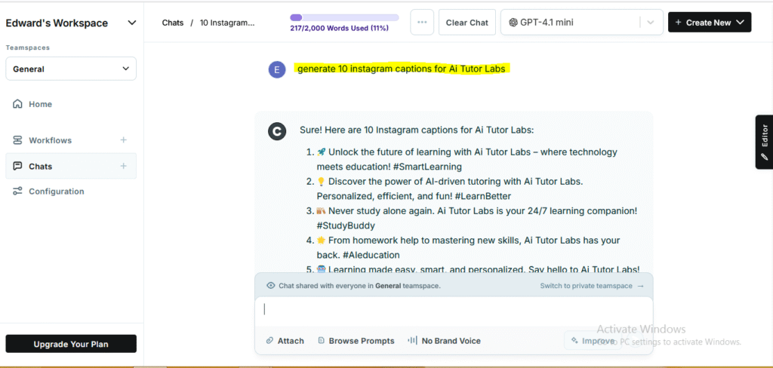
Task: Click the eye icon for shared chat
Action: tap(271, 285)
